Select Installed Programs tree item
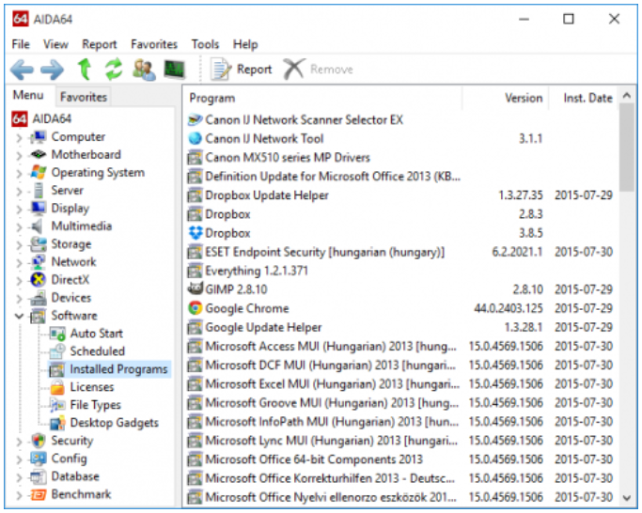This screenshot has width=642, height=513. click(109, 369)
